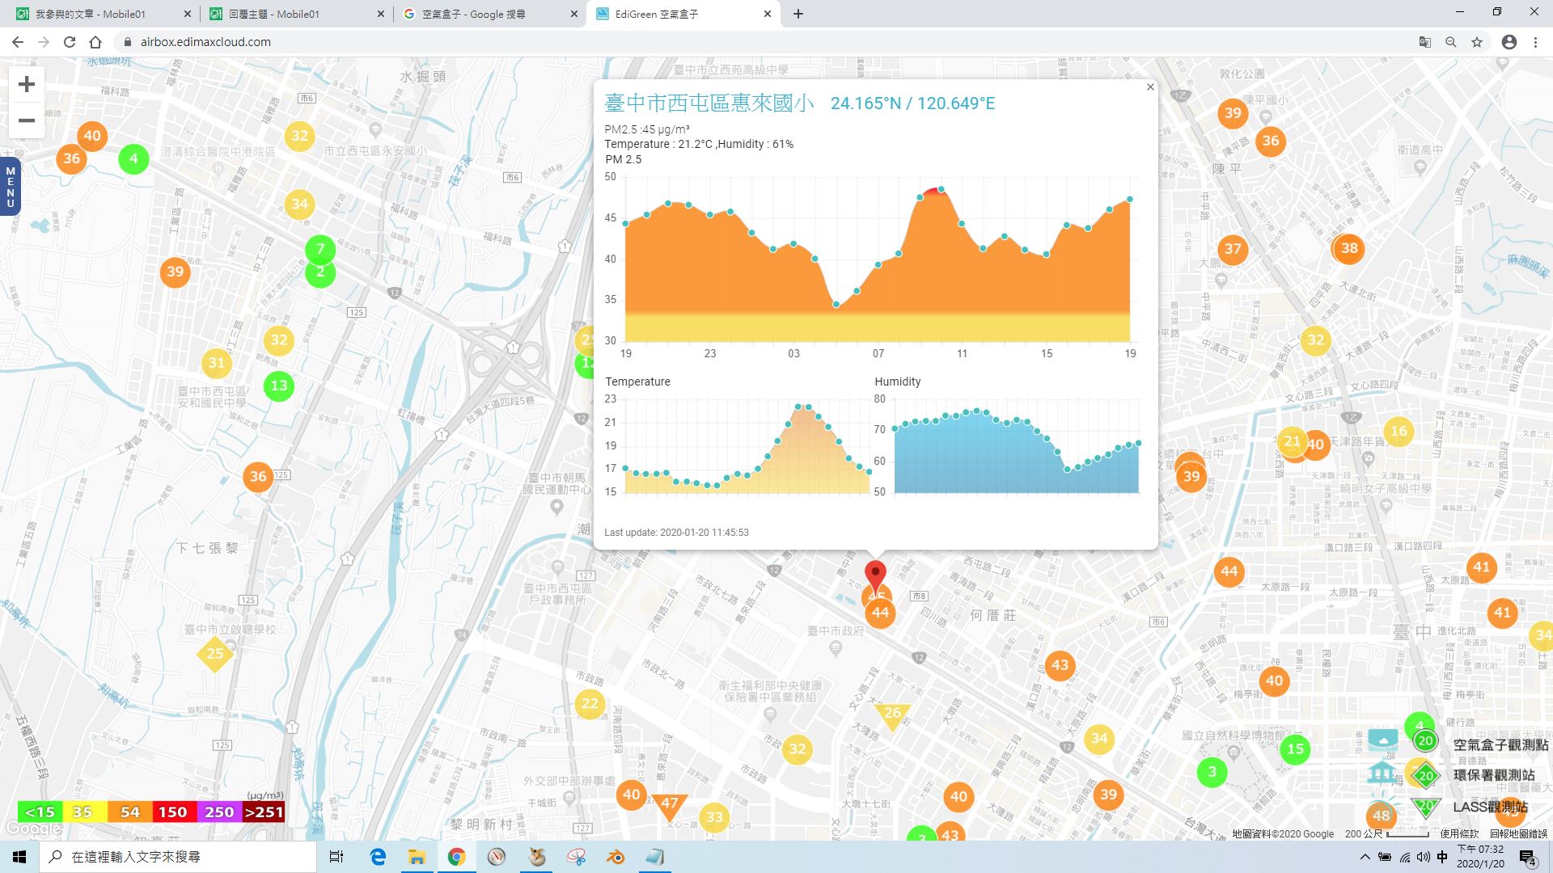Click the orange 54 legend color
This screenshot has height=873, width=1553.
(130, 812)
